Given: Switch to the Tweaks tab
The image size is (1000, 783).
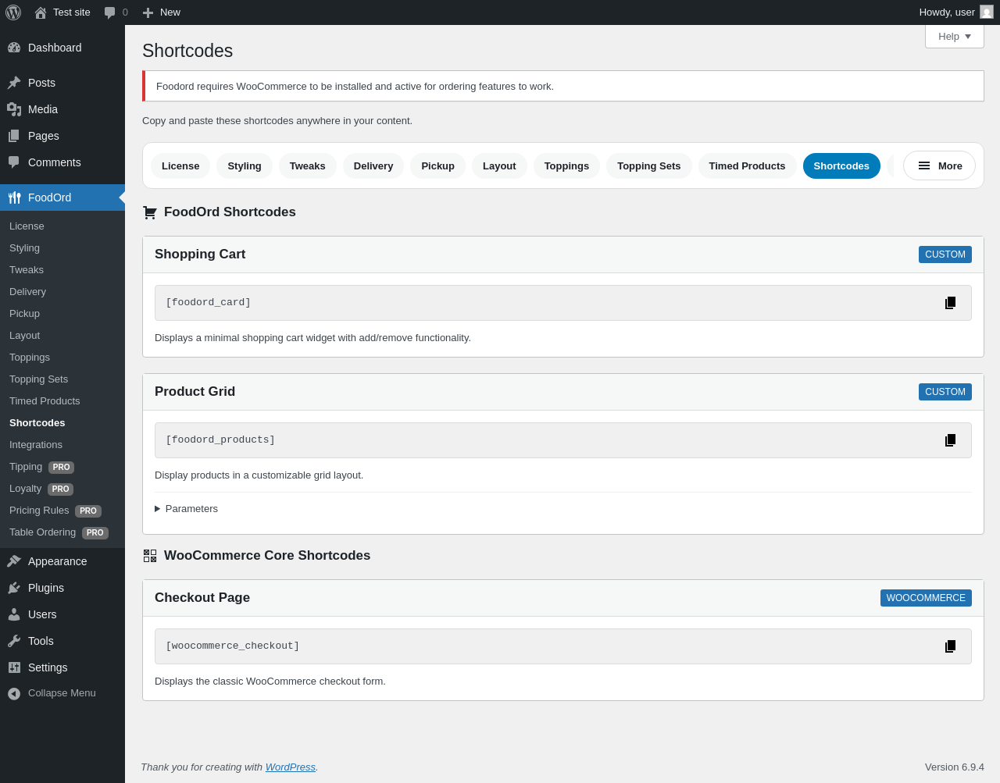Looking at the screenshot, I should tap(308, 165).
